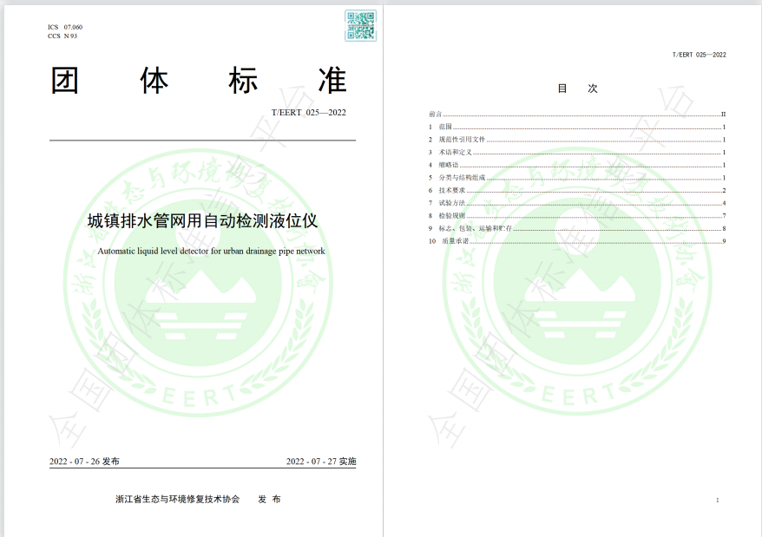Click the implementation date 2022-07-27 实施
762x537 pixels.
[321, 462]
